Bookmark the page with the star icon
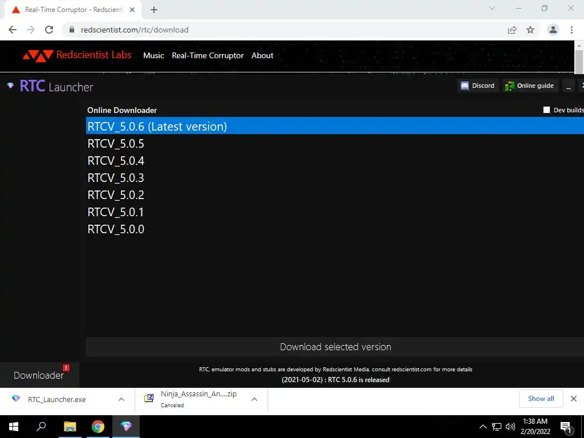 pyautogui.click(x=530, y=30)
